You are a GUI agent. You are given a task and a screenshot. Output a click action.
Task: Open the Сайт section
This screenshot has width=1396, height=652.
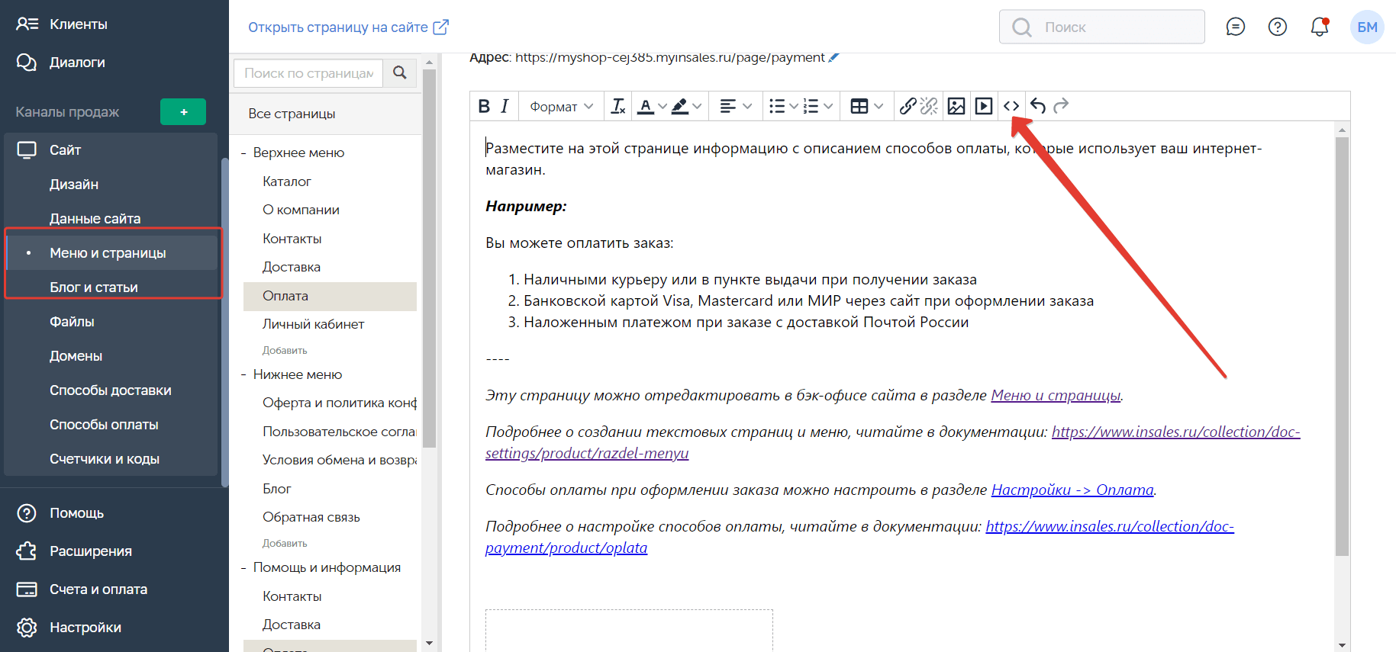click(65, 150)
